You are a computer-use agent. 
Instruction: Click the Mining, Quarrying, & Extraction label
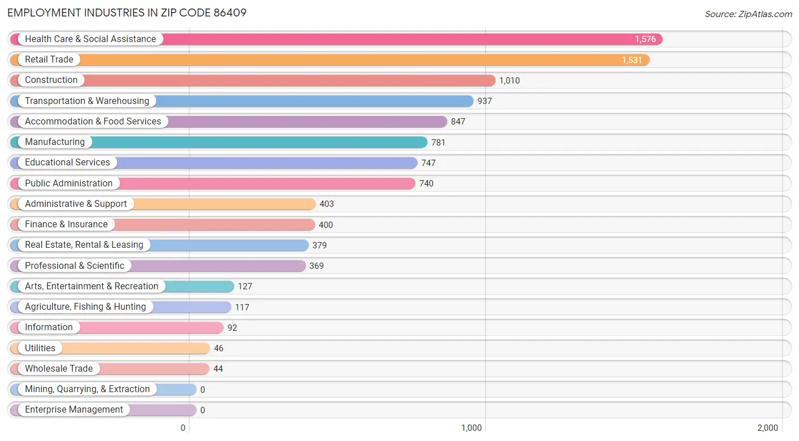(x=88, y=389)
